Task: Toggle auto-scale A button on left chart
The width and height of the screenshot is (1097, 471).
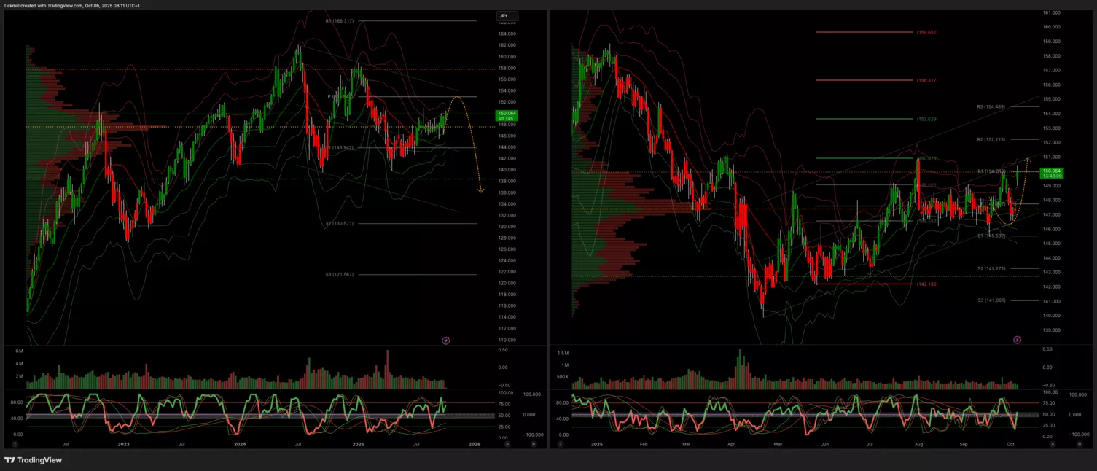Action: [x=507, y=443]
